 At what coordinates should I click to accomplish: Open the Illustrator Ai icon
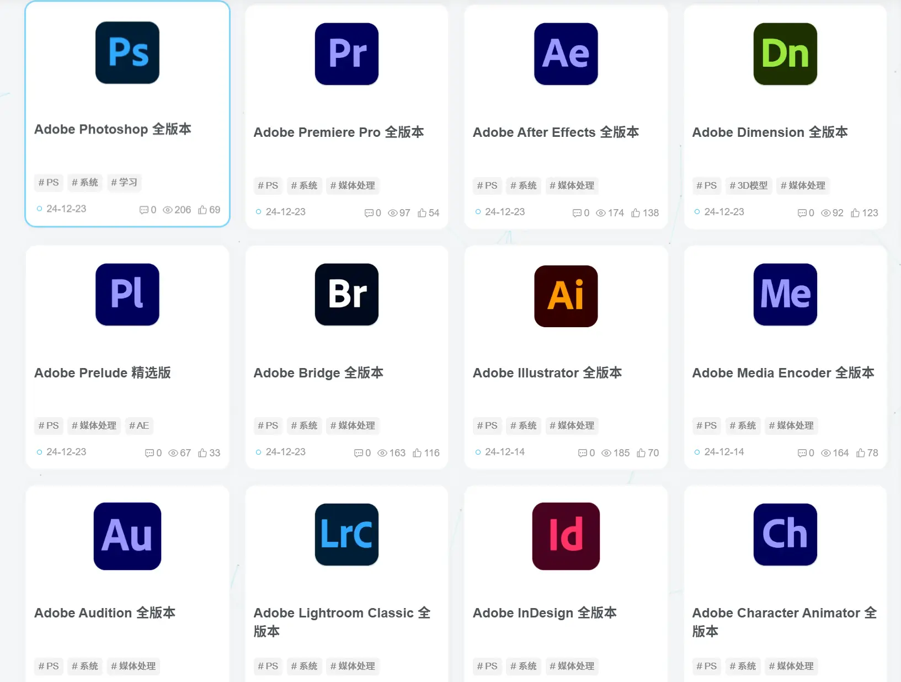point(566,296)
